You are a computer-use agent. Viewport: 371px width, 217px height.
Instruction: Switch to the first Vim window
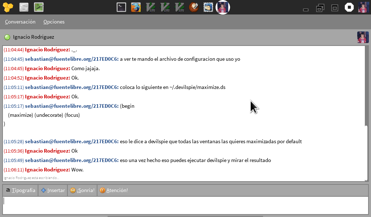[x=150, y=7]
